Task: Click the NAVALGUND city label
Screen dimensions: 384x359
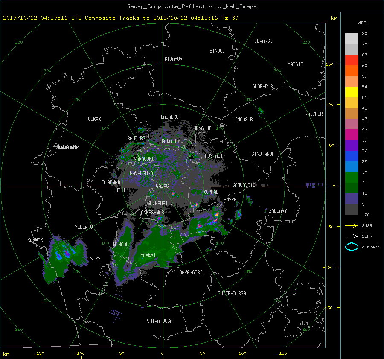Action: 141,173
